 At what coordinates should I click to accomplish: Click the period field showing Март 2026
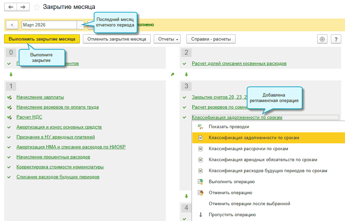[49, 25]
